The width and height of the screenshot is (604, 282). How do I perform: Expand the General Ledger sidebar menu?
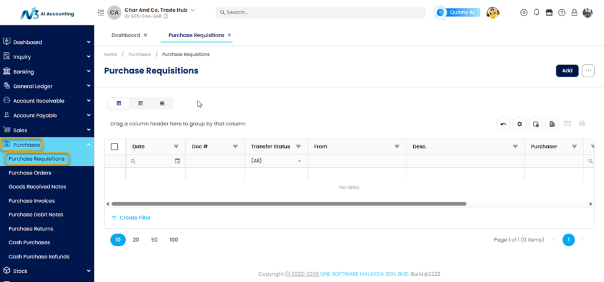coord(47,86)
